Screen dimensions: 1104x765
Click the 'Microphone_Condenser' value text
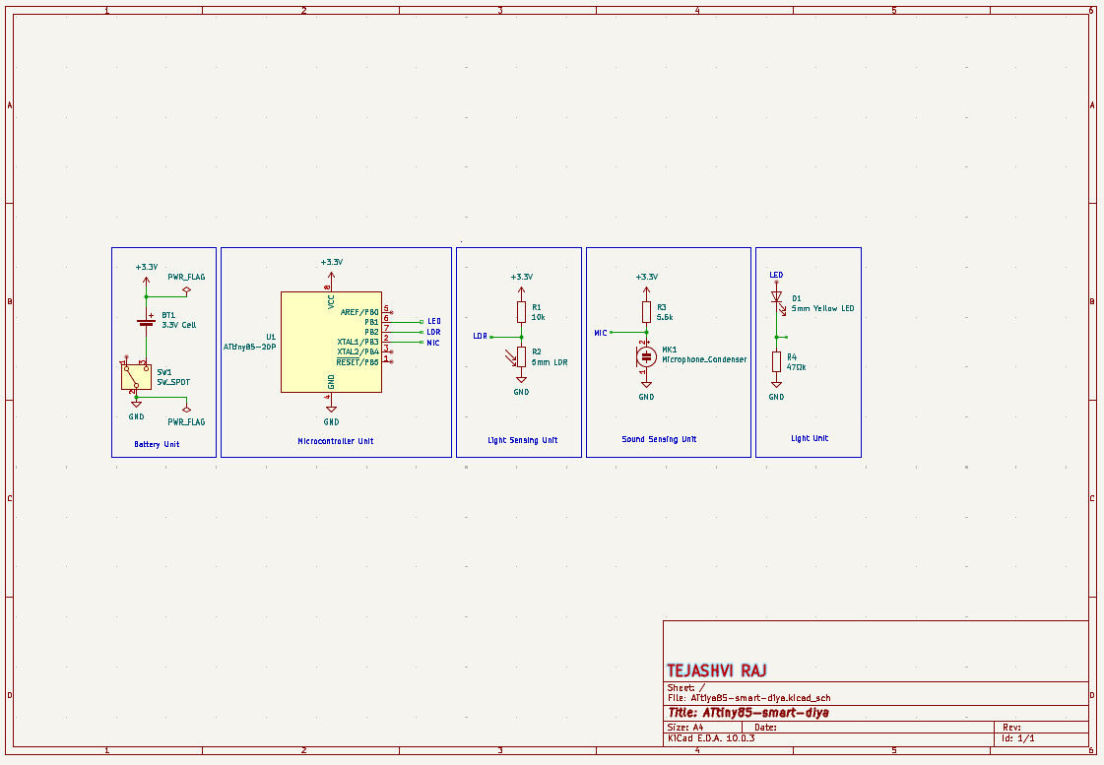click(x=704, y=359)
